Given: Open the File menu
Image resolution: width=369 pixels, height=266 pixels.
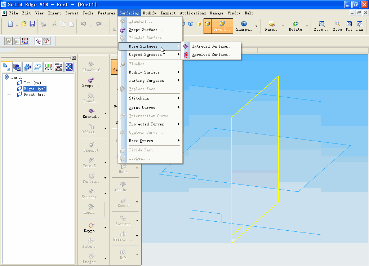Looking at the screenshot, I should [13, 13].
